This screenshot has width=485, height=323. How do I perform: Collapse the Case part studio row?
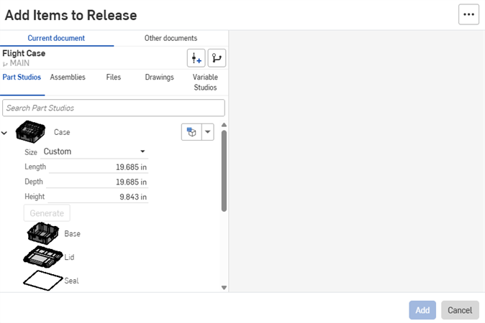click(x=6, y=133)
